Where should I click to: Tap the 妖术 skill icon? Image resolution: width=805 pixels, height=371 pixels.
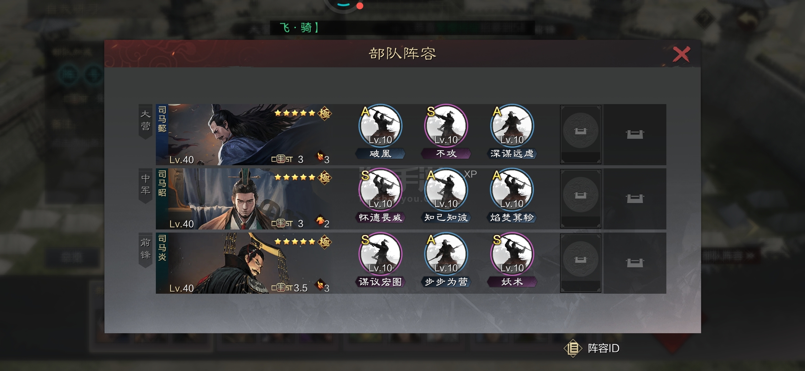[512, 254]
